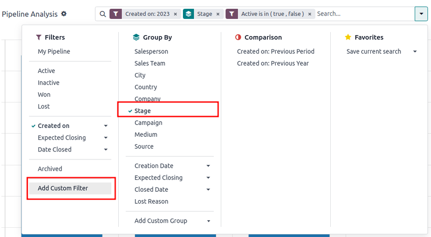Click the funnel icon on Created on facet

coord(115,14)
